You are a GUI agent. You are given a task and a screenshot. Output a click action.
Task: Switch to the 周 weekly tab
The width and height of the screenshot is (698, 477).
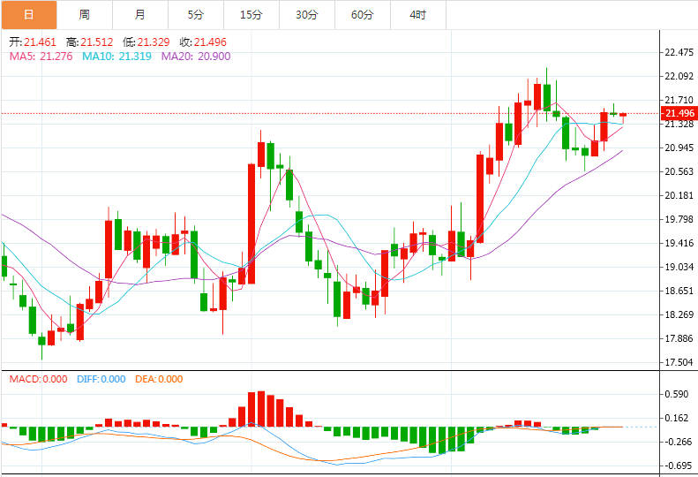(x=85, y=15)
